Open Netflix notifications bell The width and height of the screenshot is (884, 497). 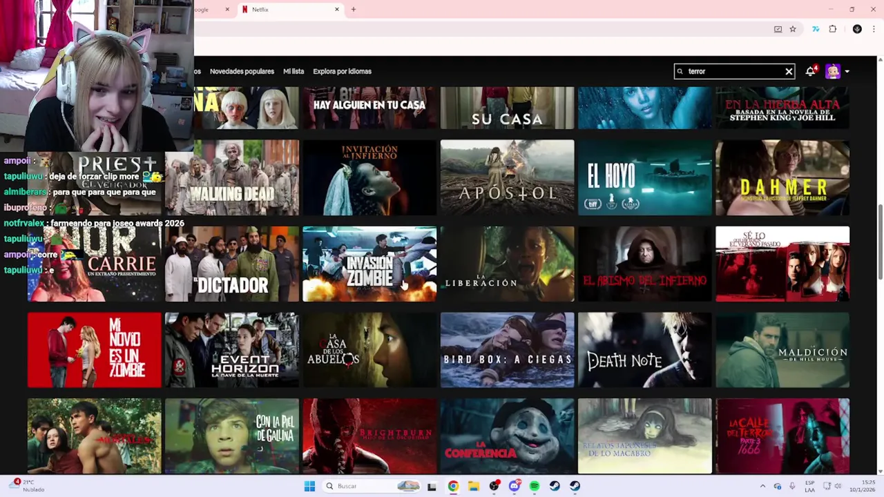(810, 71)
